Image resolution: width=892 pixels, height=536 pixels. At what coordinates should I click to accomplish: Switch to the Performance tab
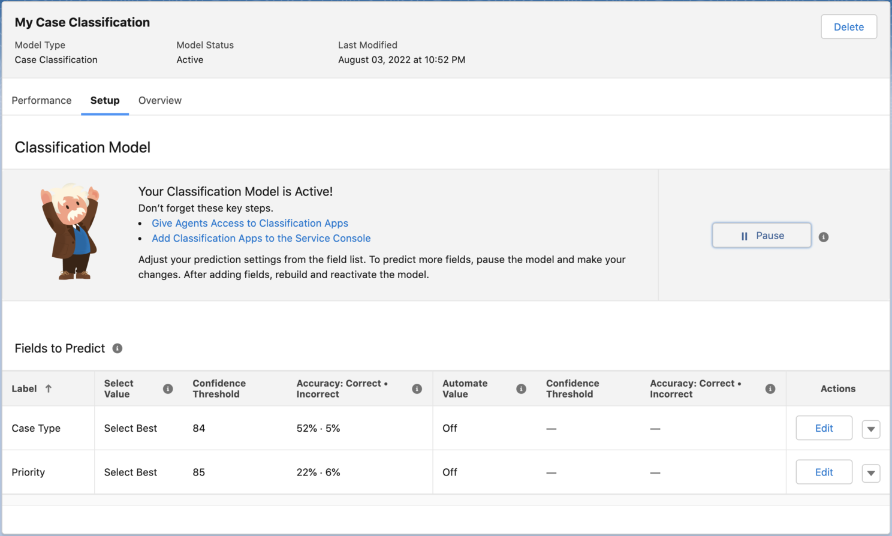click(x=41, y=100)
